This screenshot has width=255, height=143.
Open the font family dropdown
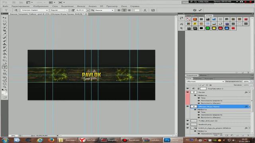tap(47, 10)
